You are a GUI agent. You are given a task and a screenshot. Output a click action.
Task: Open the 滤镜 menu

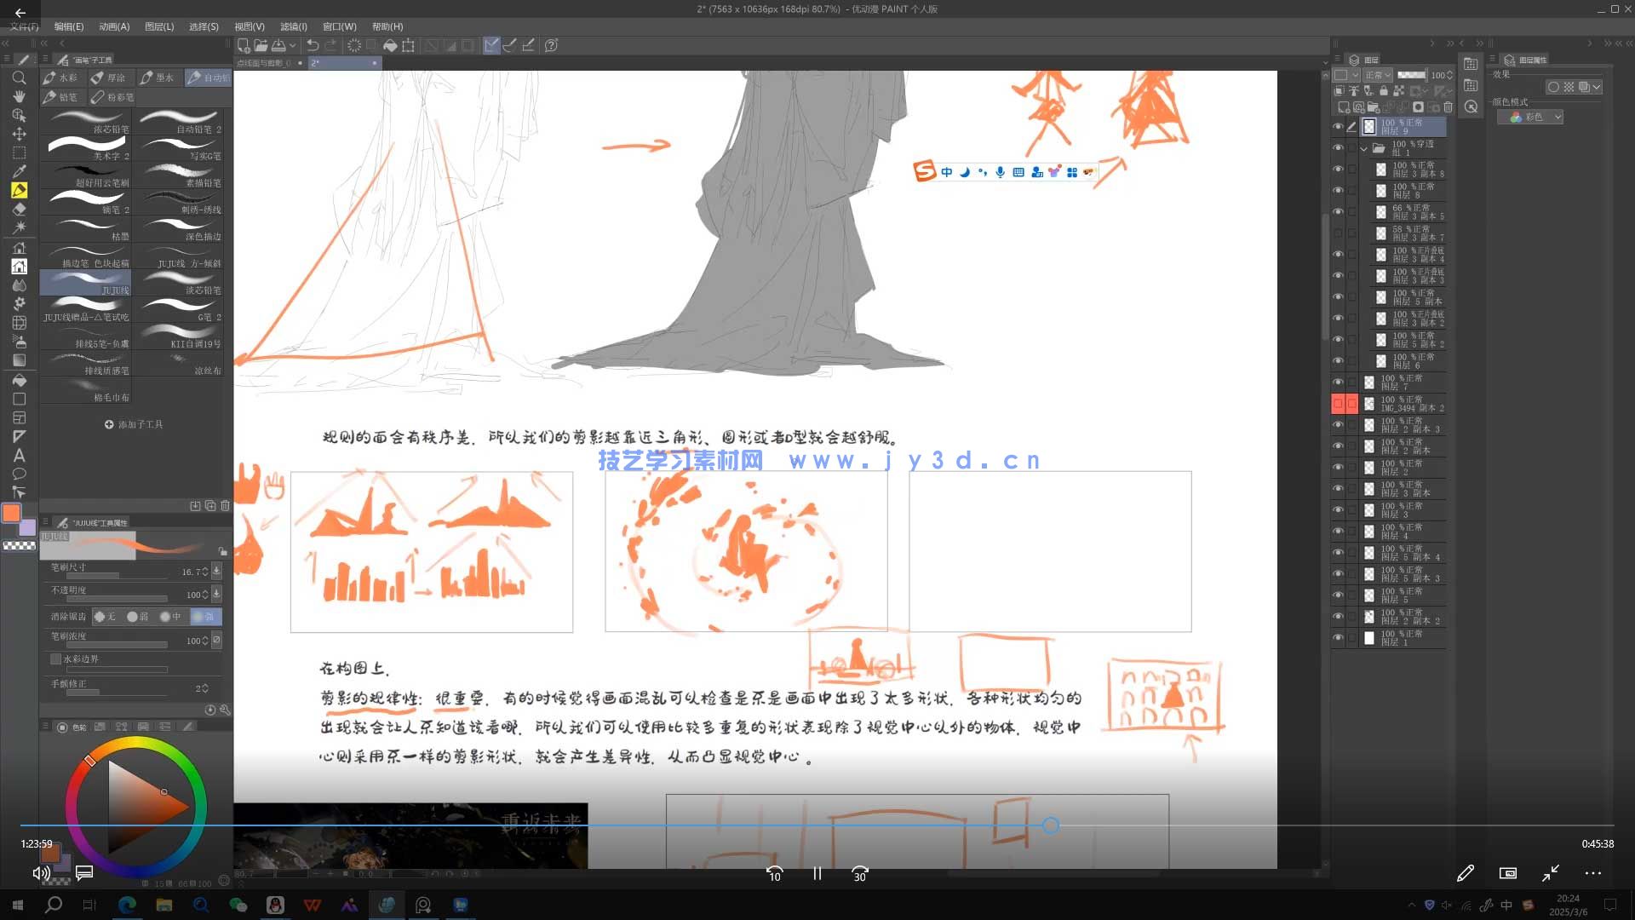click(294, 26)
